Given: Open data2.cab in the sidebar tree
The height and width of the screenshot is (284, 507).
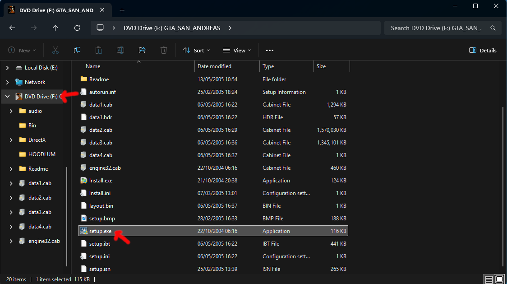Looking at the screenshot, I should tap(40, 198).
